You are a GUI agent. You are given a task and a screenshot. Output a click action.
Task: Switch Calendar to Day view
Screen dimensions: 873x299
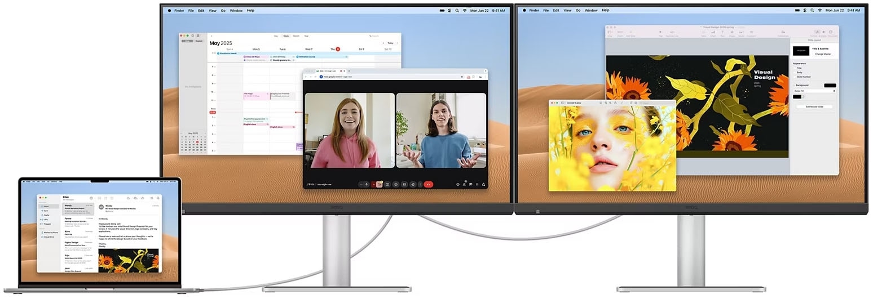(276, 36)
